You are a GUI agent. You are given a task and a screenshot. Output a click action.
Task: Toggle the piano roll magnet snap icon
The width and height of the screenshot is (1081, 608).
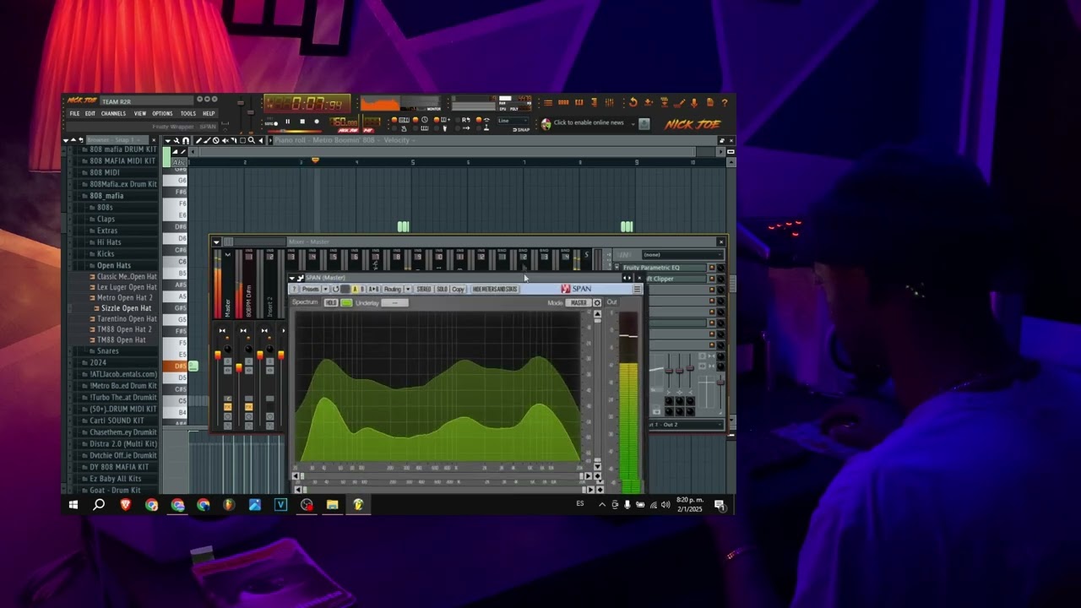[186, 140]
